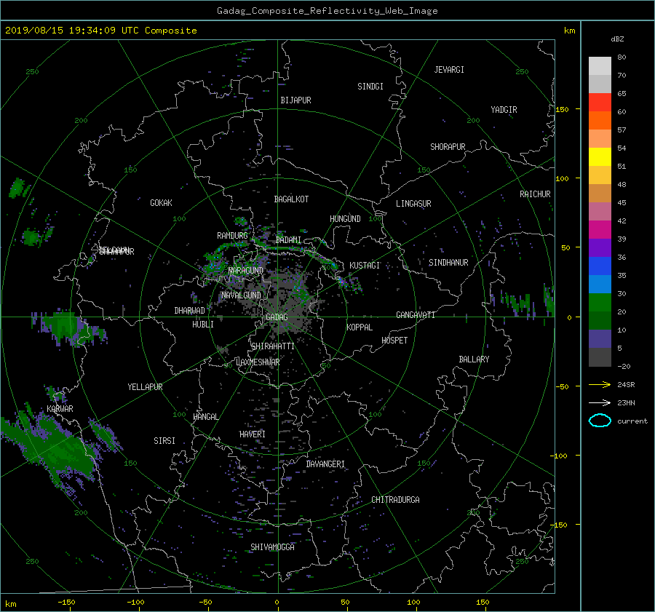Click the LAXMESHWAR city label
The image size is (655, 612).
coord(258,362)
